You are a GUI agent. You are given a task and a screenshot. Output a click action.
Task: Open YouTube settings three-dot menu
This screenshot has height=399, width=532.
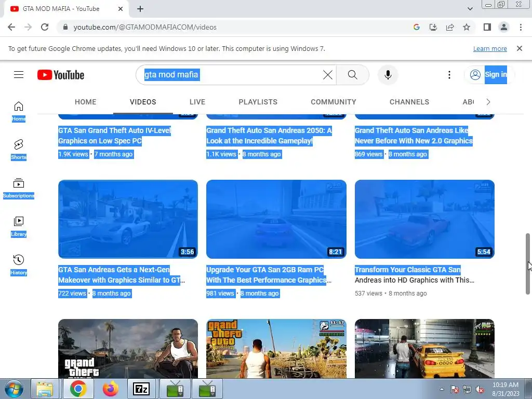449,75
